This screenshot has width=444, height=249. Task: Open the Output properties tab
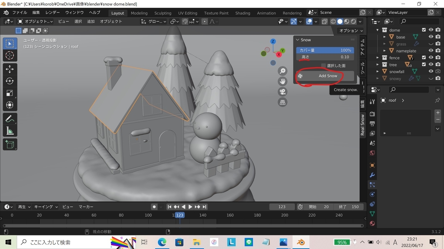click(x=372, y=124)
